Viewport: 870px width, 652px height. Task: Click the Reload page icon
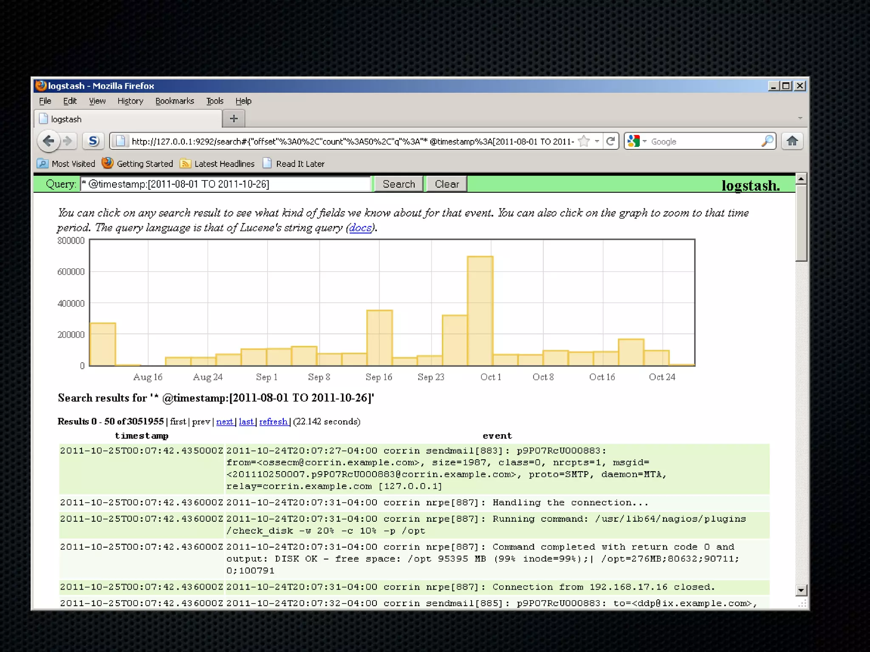(610, 141)
